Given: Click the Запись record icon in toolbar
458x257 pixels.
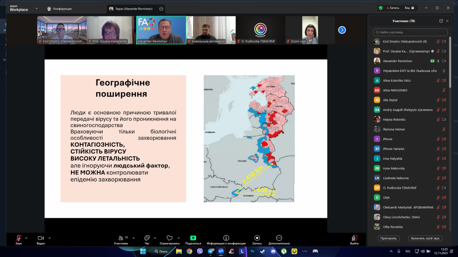Looking at the screenshot, I should (x=257, y=238).
